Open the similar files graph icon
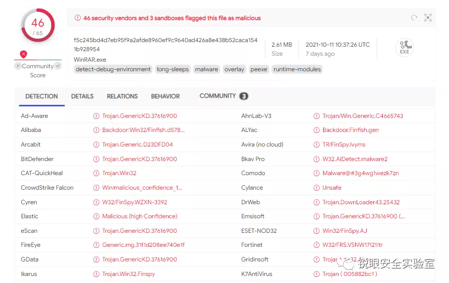The image size is (449, 283). [x=428, y=18]
